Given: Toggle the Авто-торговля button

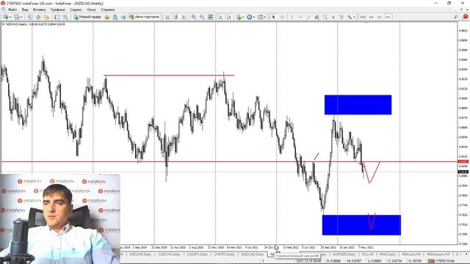Looking at the screenshot, I should tap(145, 17).
